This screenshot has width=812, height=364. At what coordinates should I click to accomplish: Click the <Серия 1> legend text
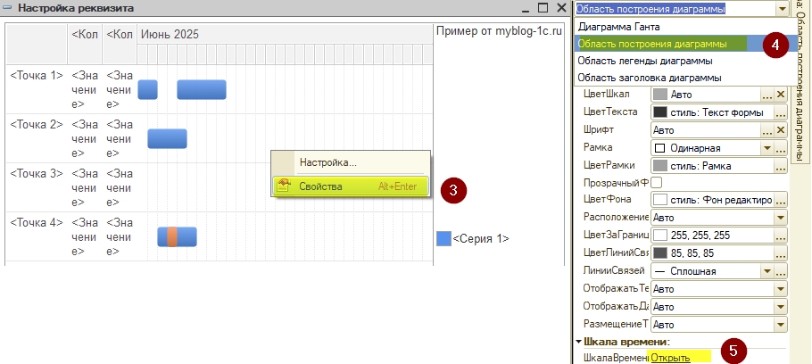click(481, 239)
